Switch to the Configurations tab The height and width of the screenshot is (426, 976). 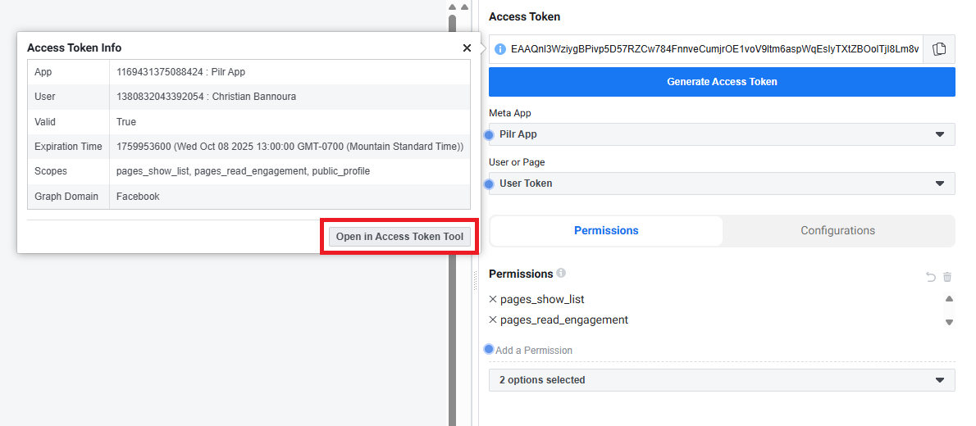point(837,231)
